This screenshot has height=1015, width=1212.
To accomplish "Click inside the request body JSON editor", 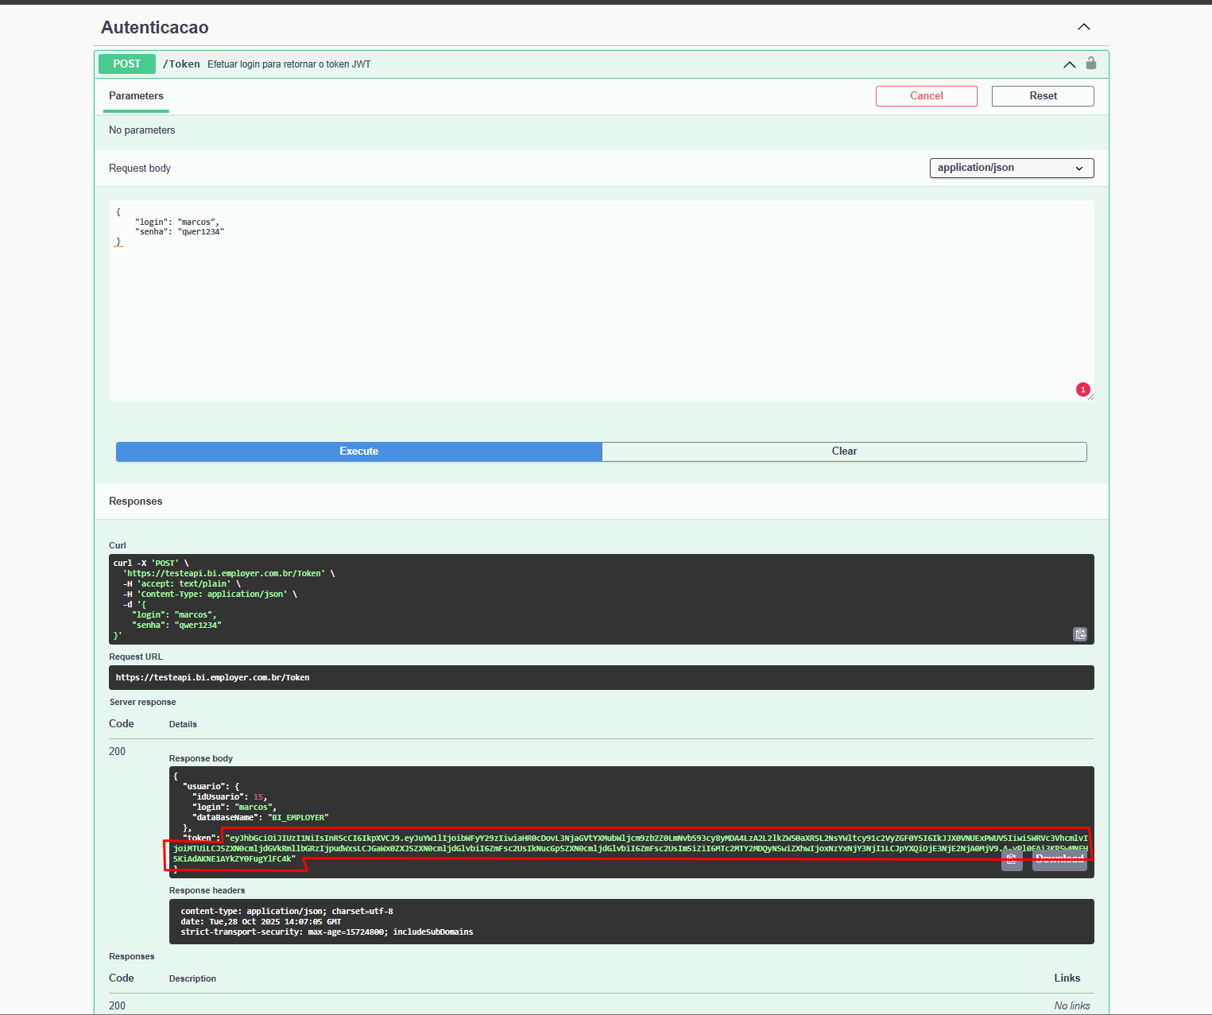I will (x=602, y=300).
